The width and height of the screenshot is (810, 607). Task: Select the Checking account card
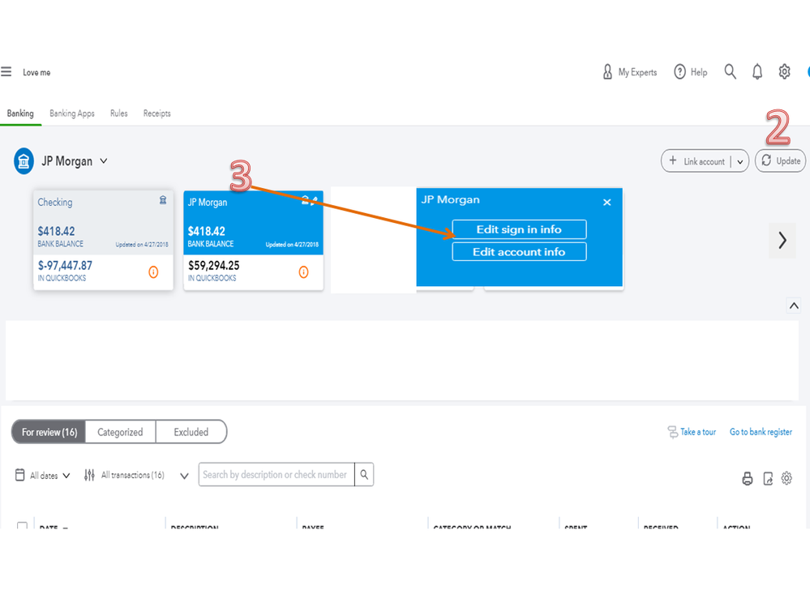click(103, 240)
